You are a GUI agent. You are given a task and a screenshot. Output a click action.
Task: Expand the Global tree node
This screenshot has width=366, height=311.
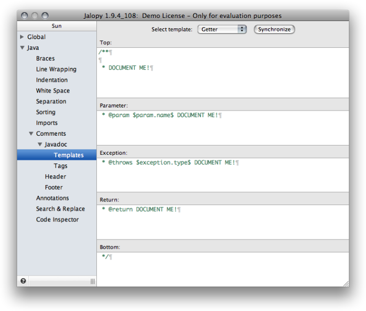(x=22, y=37)
